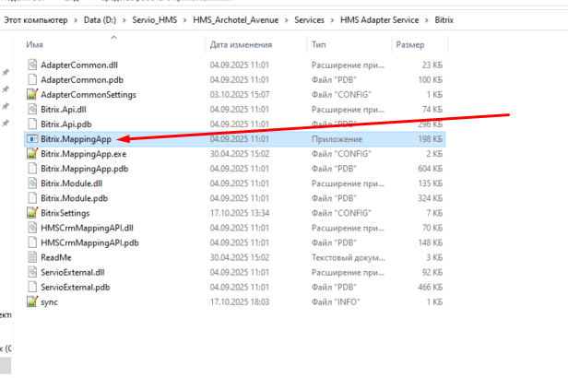Screen dimensions: 568x378
Task: Click the sync INFO file icon
Action: [x=32, y=301]
